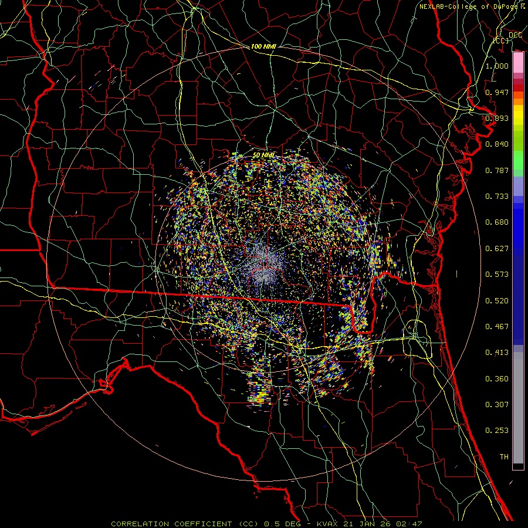Click the 50 NMI range ring label

(x=263, y=155)
